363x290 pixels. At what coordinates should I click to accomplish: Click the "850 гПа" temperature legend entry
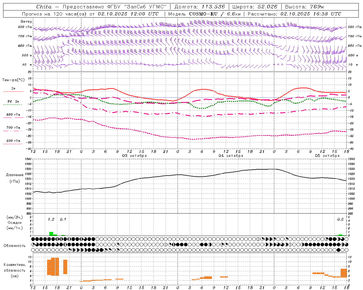[13, 115]
